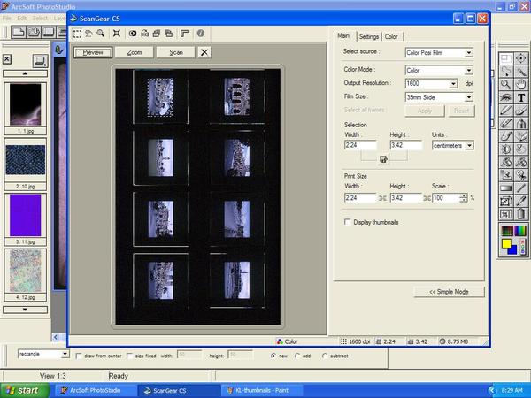Select the Line tool in PhotoStudio toolbox
The width and height of the screenshot is (531, 398).
click(x=521, y=188)
